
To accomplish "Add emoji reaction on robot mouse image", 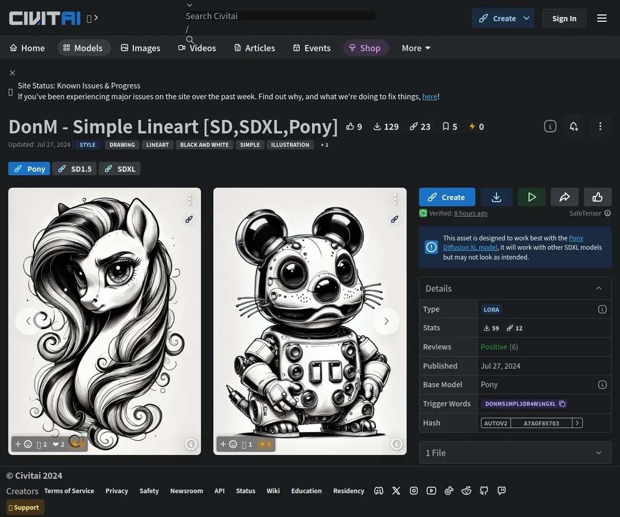I will pyautogui.click(x=229, y=444).
